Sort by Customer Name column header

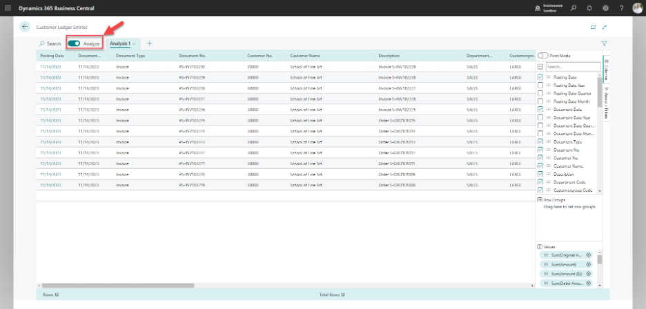[x=305, y=56]
